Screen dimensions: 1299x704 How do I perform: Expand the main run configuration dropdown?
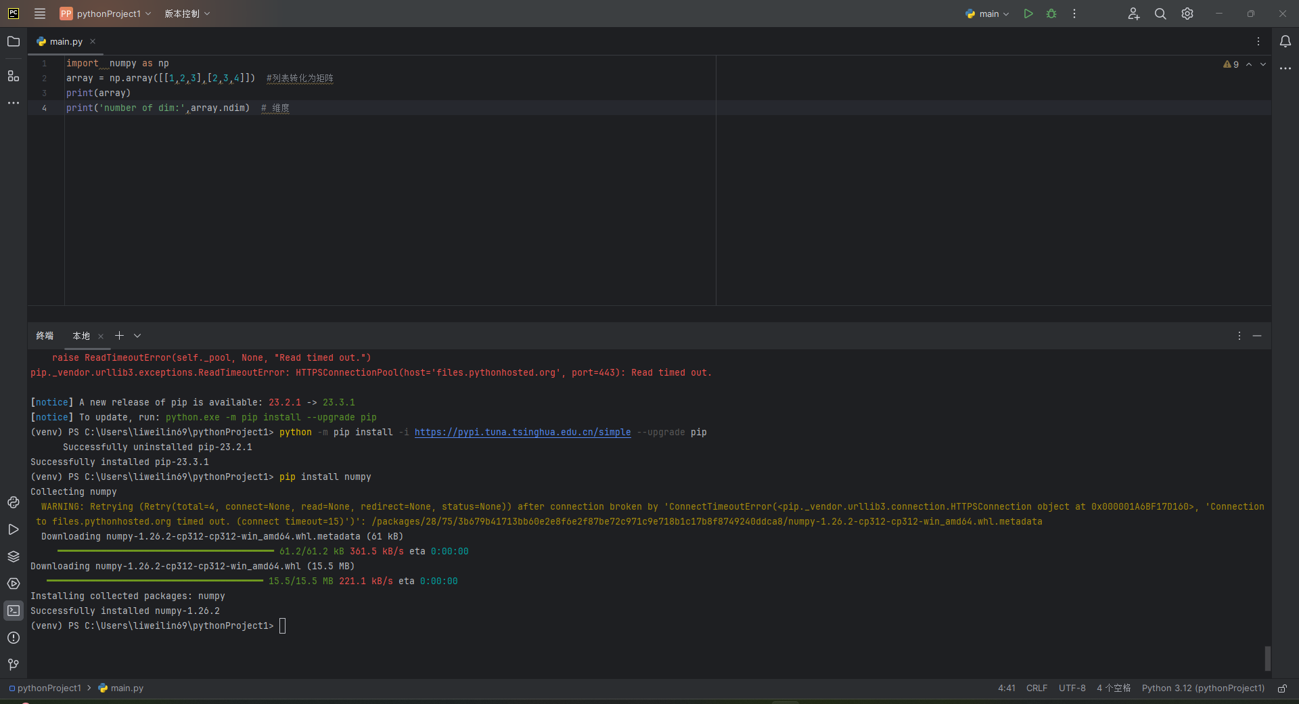988,14
